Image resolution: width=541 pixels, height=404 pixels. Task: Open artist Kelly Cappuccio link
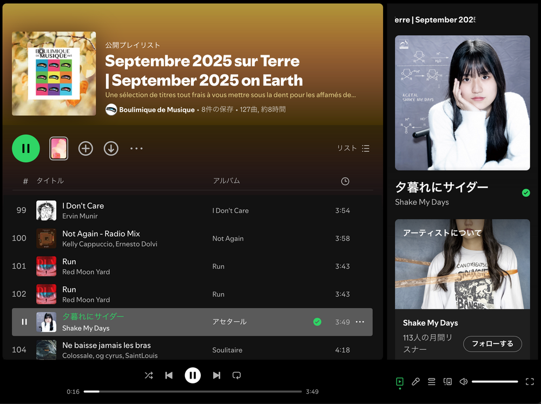pyautogui.click(x=88, y=244)
